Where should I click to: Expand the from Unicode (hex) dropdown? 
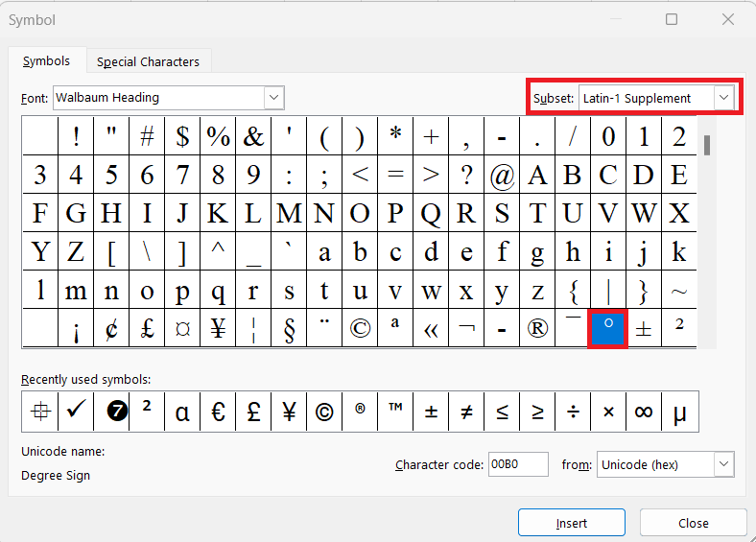pyautogui.click(x=723, y=464)
